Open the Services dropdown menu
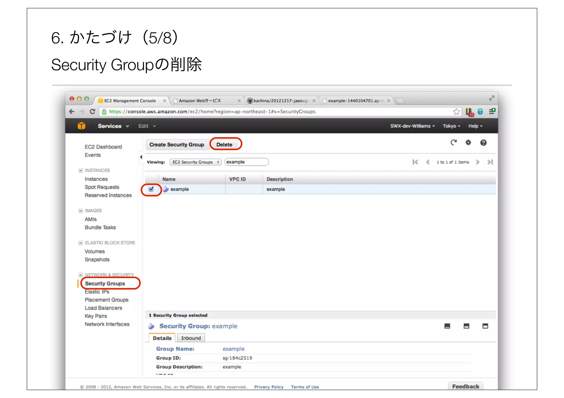 click(113, 126)
